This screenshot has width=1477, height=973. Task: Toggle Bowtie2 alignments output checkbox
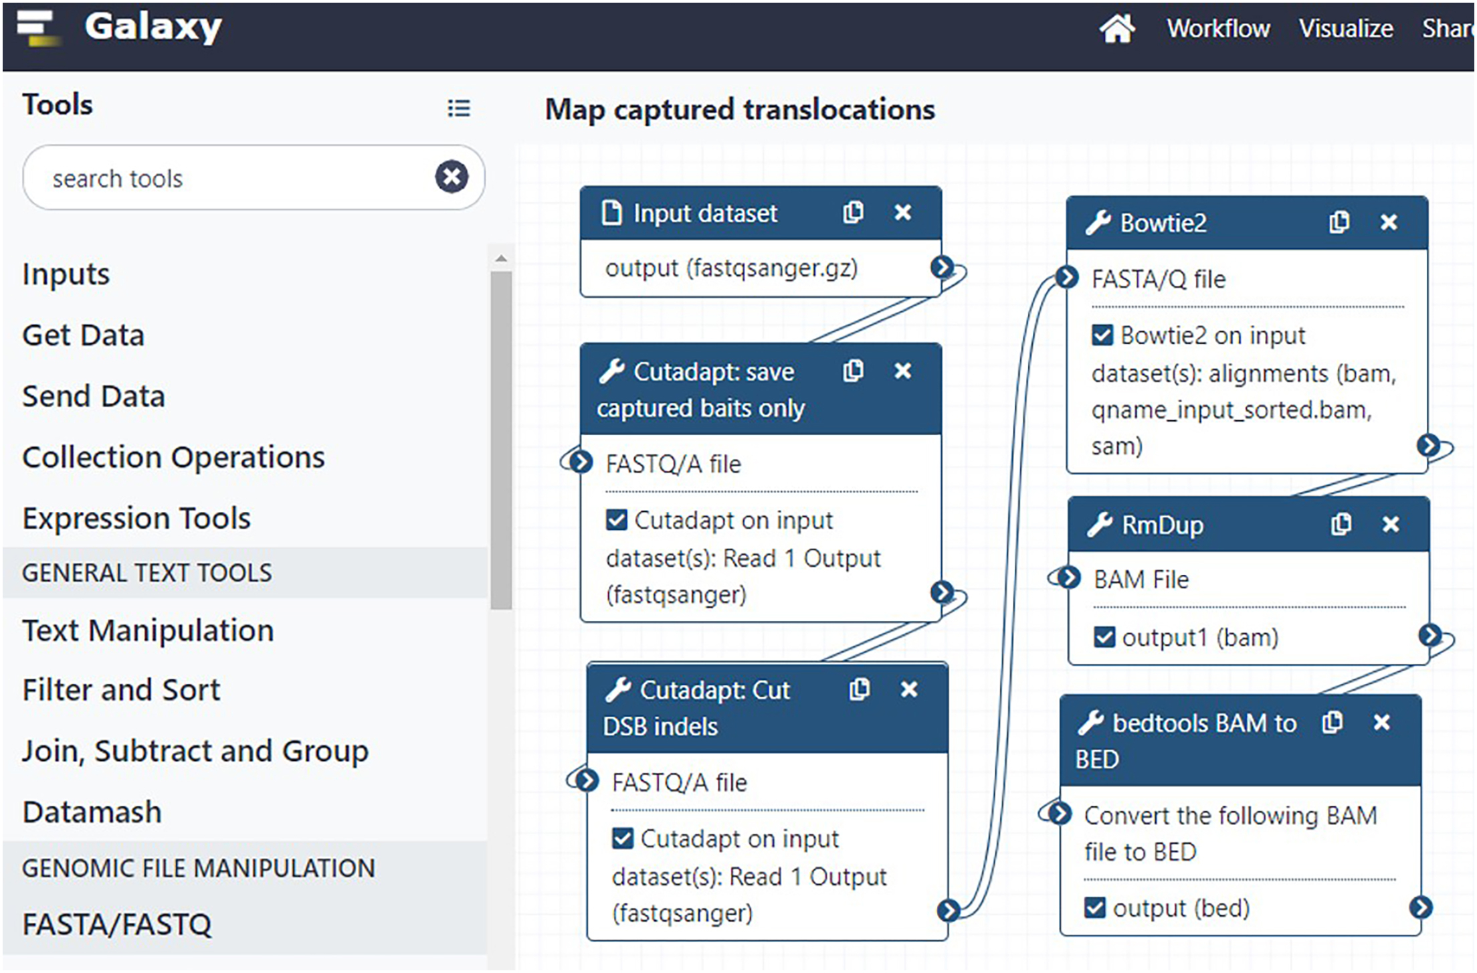pos(1102,335)
